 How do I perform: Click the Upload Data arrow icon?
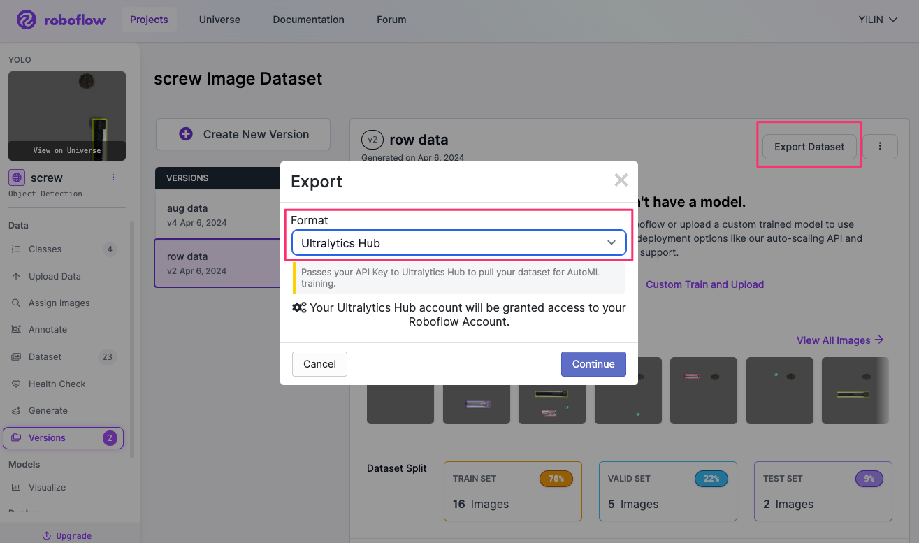pos(16,277)
